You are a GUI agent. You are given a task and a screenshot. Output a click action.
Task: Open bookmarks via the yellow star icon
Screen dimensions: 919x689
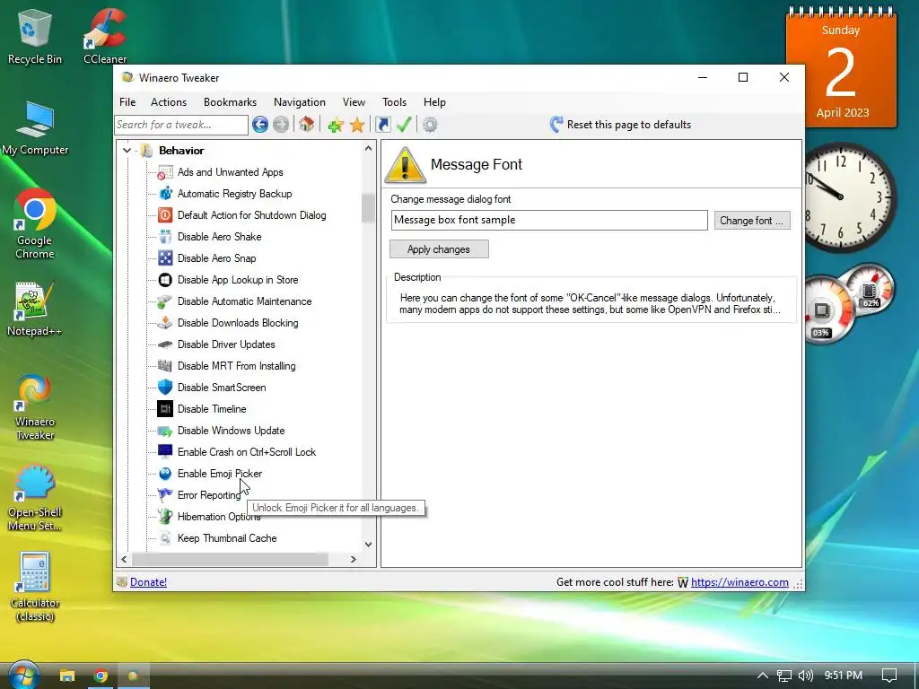pos(357,124)
